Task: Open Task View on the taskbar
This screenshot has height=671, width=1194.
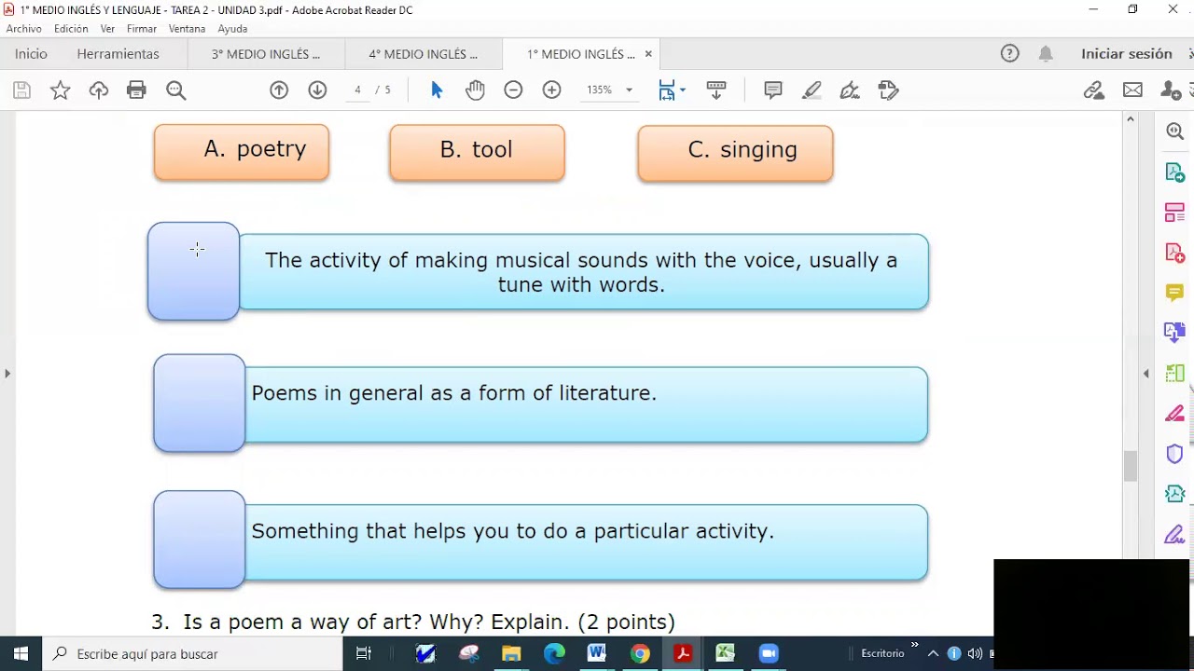Action: [364, 654]
